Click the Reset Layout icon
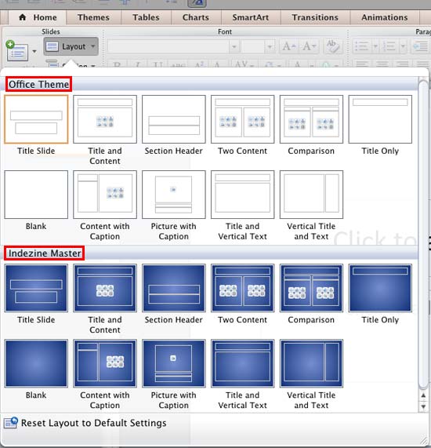The width and height of the screenshot is (431, 448). (10, 423)
